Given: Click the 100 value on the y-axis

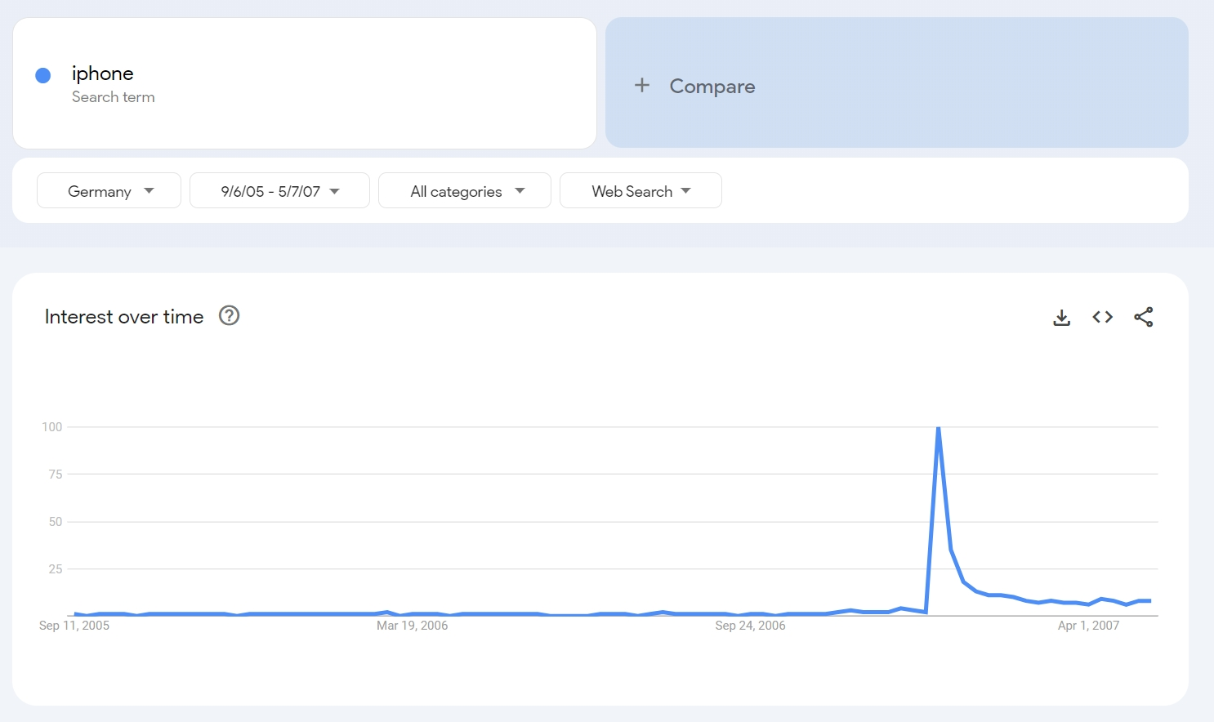Looking at the screenshot, I should (52, 427).
